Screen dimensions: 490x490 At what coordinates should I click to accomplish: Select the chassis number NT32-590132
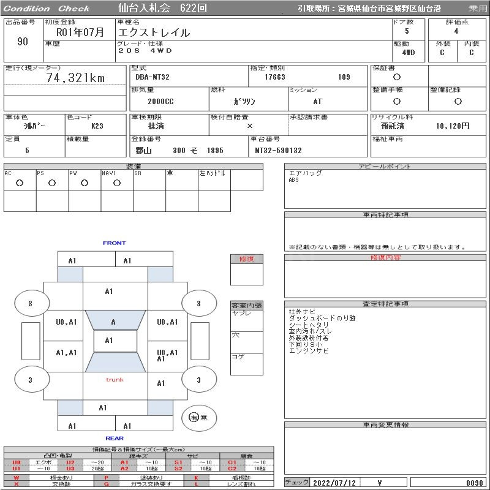point(278,151)
